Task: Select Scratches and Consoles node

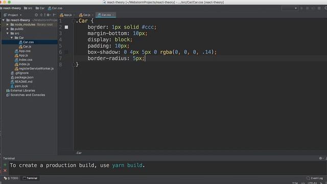Action: pyautogui.click(x=26, y=95)
